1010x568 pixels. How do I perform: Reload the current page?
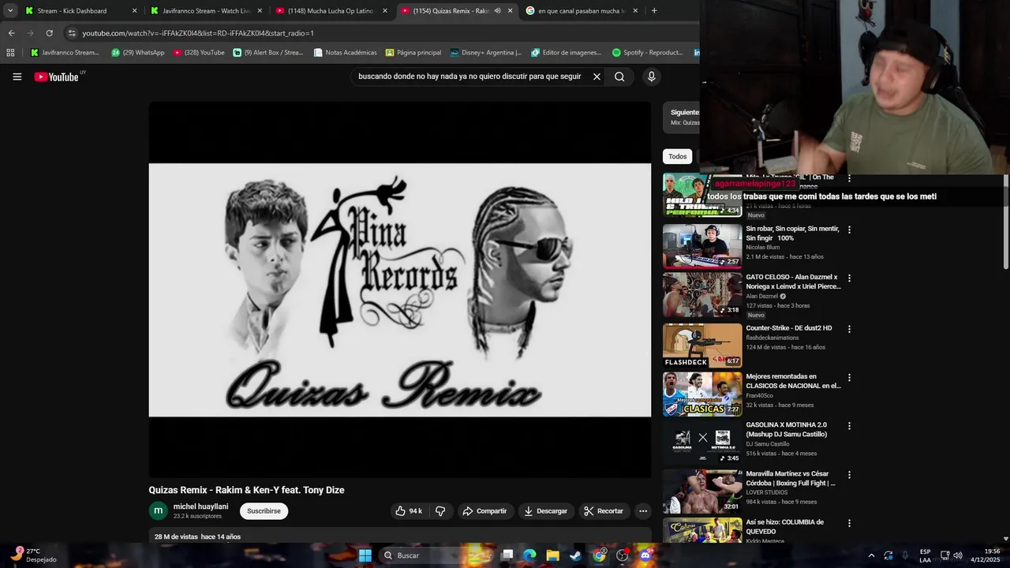pos(49,33)
